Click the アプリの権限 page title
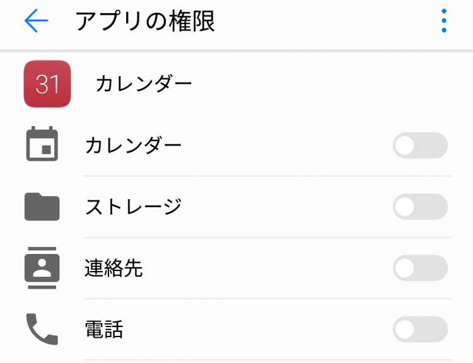This screenshot has width=473, height=363. tap(145, 21)
